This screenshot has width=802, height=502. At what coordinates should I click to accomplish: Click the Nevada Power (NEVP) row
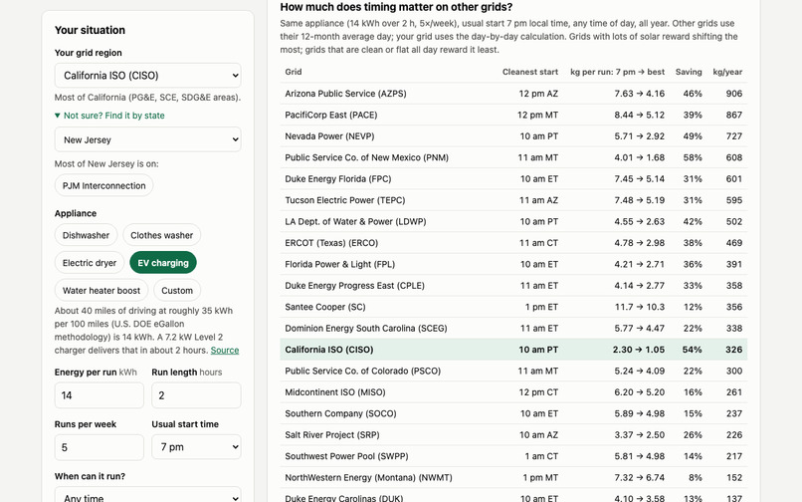tap(513, 136)
